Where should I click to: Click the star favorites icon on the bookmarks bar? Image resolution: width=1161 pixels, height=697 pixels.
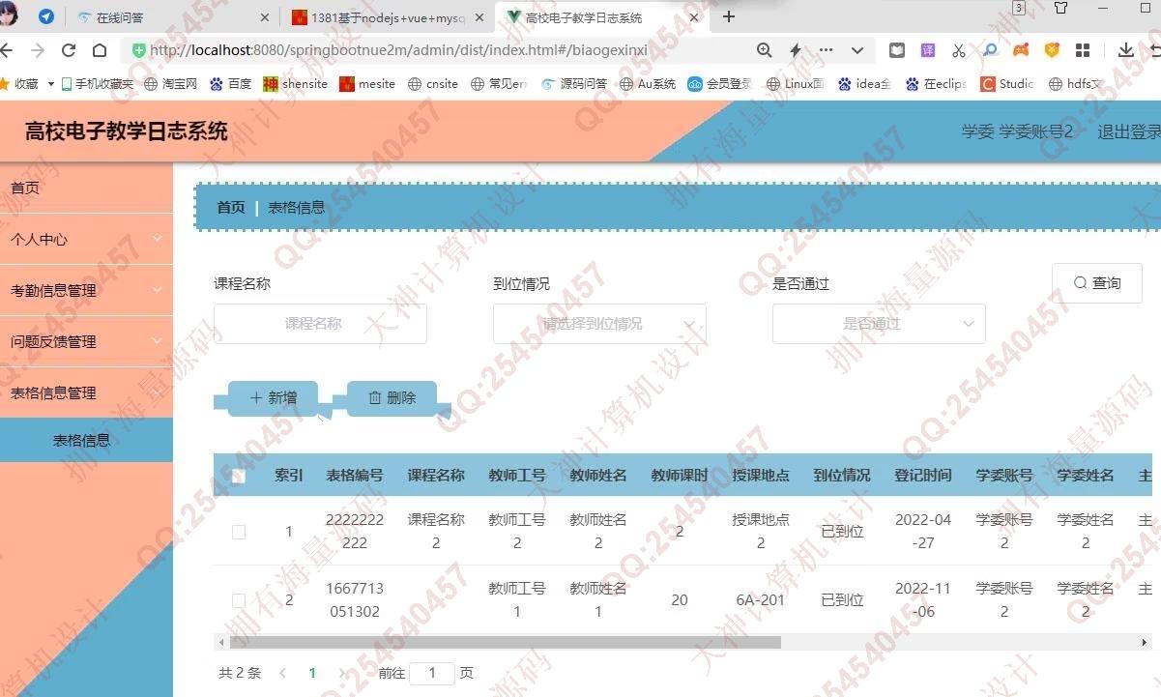5,84
